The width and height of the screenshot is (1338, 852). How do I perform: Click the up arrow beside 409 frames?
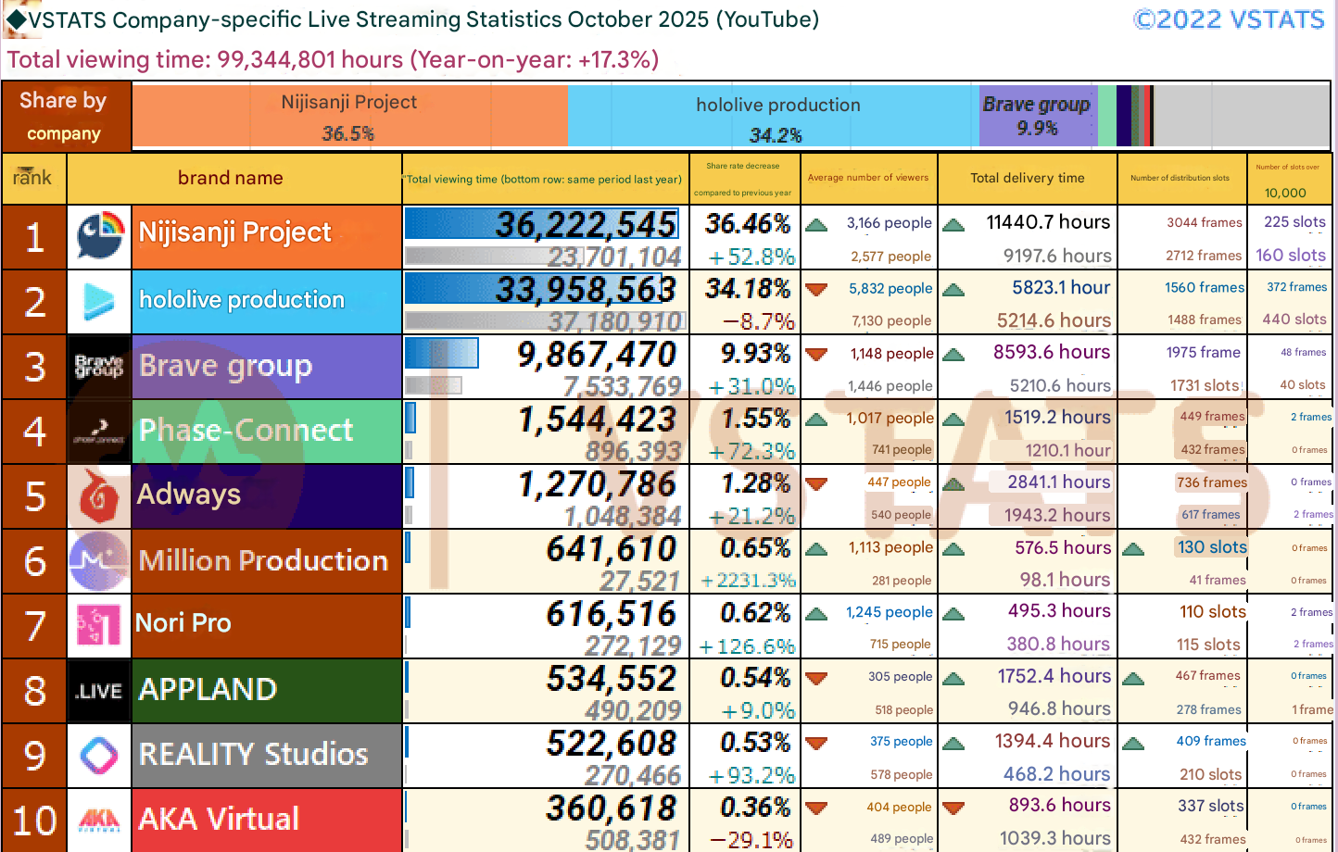(1132, 743)
